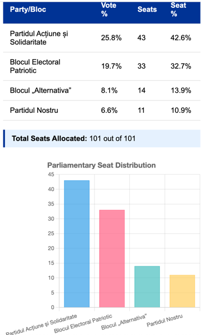Click the teal Blocul Alternativa bar

click(x=147, y=287)
